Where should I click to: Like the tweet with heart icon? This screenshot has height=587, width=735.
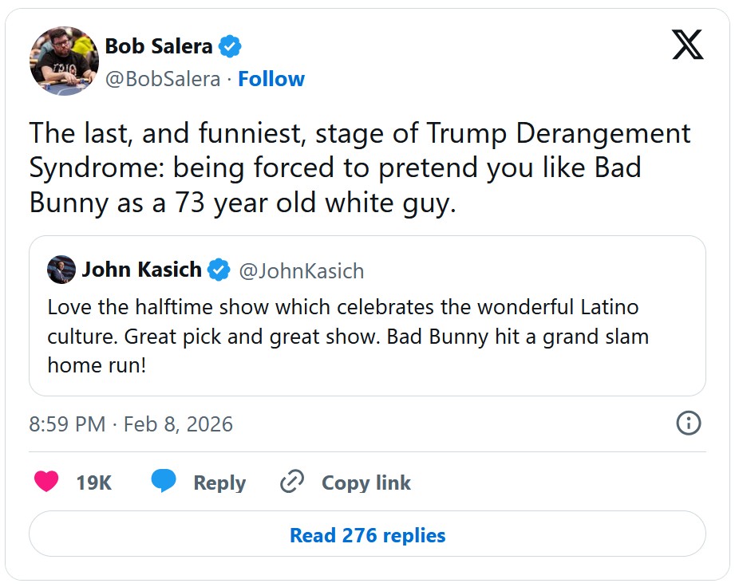pyautogui.click(x=47, y=482)
